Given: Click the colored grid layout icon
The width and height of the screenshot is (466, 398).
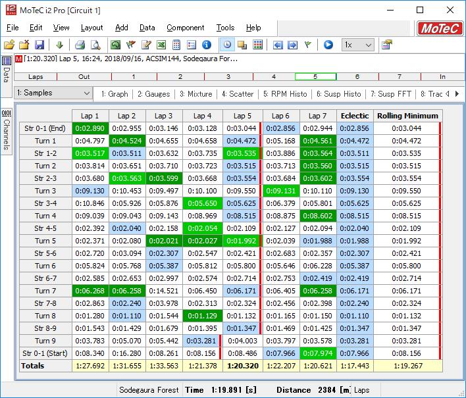Looking at the screenshot, I should pyautogui.click(x=257, y=45).
